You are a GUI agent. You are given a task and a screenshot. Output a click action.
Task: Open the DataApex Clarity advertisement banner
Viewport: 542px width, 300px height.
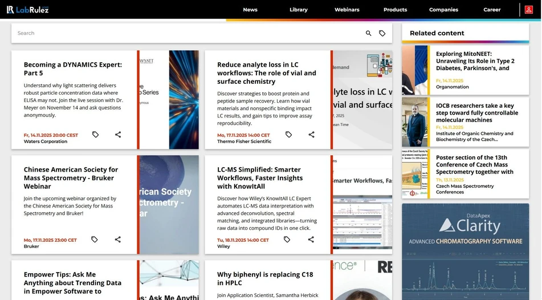(x=465, y=251)
